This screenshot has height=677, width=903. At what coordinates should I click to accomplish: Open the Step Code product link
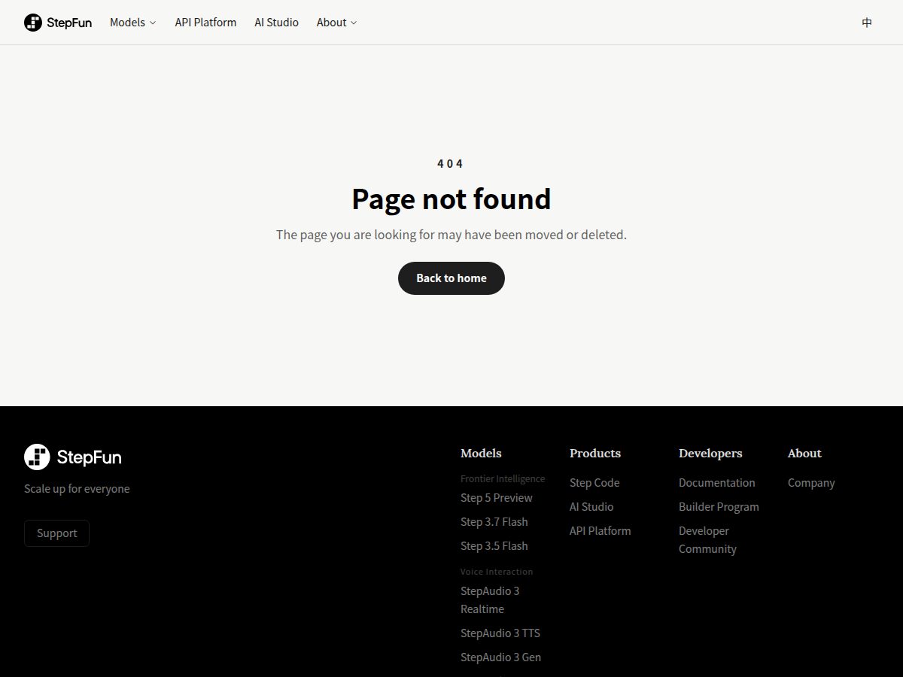click(594, 483)
